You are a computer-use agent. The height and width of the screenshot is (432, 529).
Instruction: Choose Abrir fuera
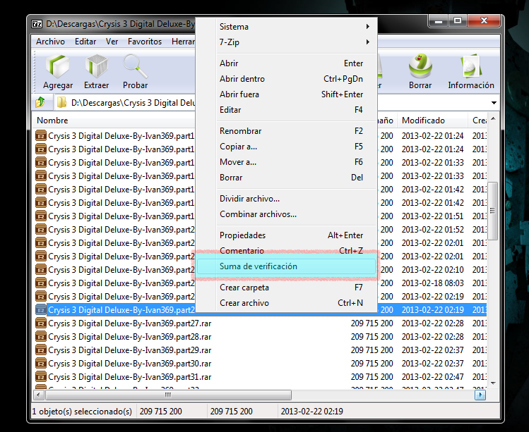286,94
